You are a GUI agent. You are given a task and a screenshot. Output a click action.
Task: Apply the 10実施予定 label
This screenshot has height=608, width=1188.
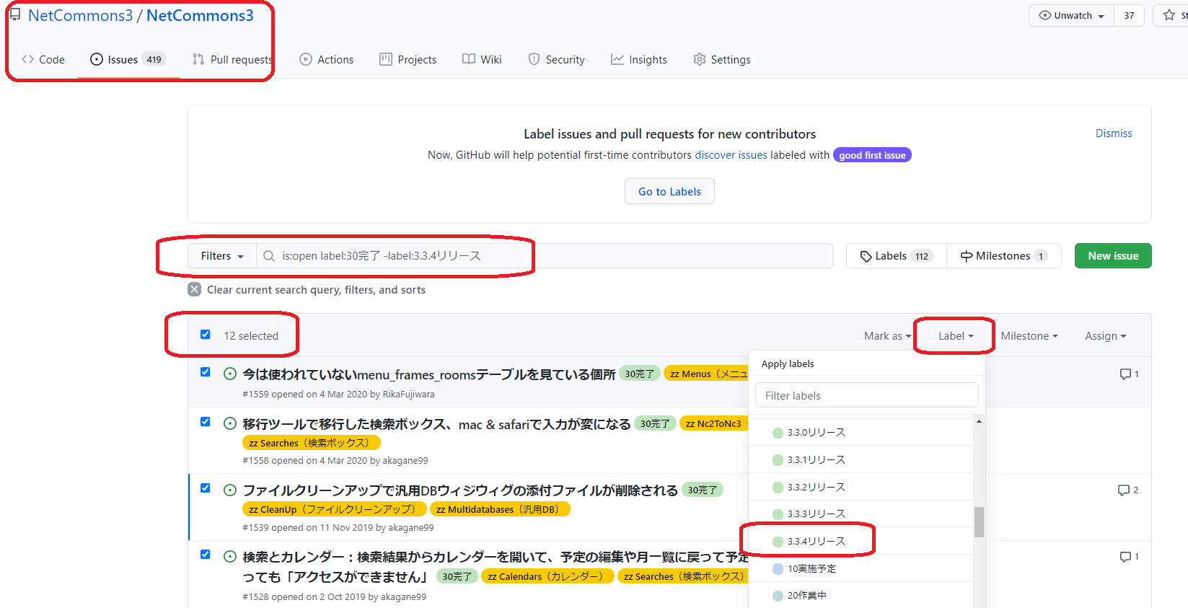pyautogui.click(x=861, y=568)
